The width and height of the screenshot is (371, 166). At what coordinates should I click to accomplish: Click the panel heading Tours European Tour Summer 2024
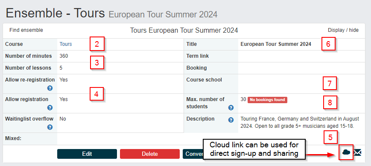click(x=184, y=30)
